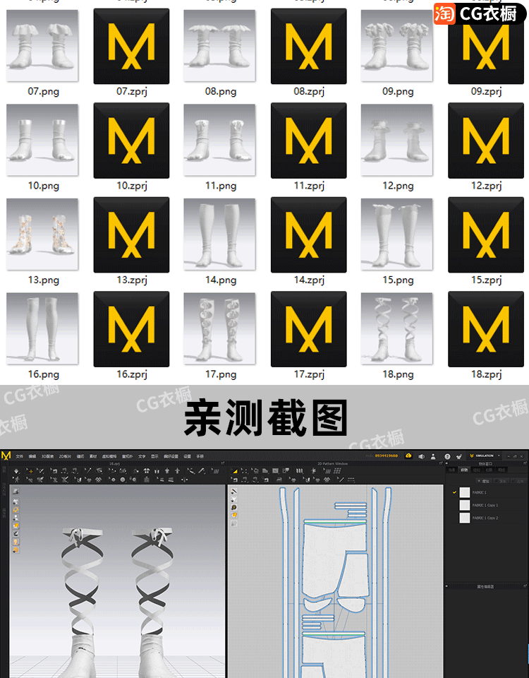This screenshot has width=529, height=678.
Task: Open the 10.zprj Marvelous Designer file icon
Action: tap(131, 141)
